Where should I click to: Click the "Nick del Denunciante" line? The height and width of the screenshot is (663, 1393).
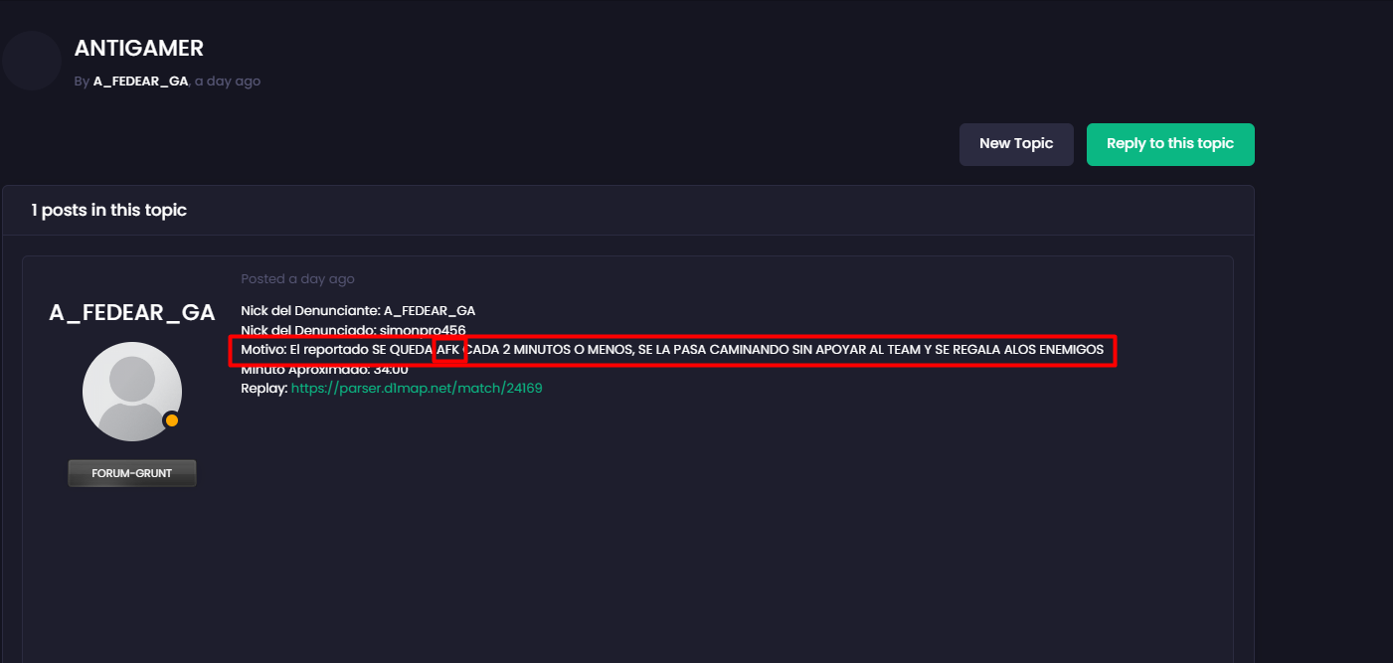358,311
